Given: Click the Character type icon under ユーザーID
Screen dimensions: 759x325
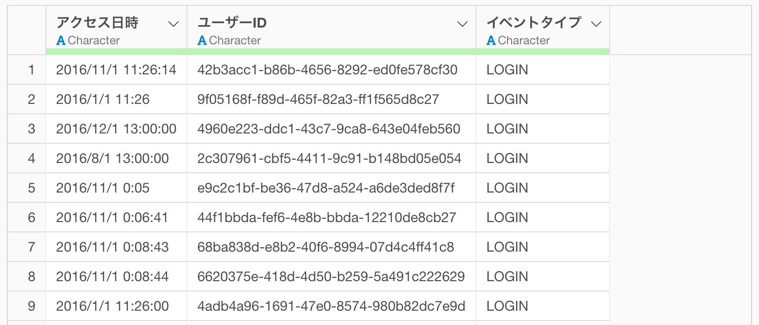Looking at the screenshot, I should click(202, 40).
